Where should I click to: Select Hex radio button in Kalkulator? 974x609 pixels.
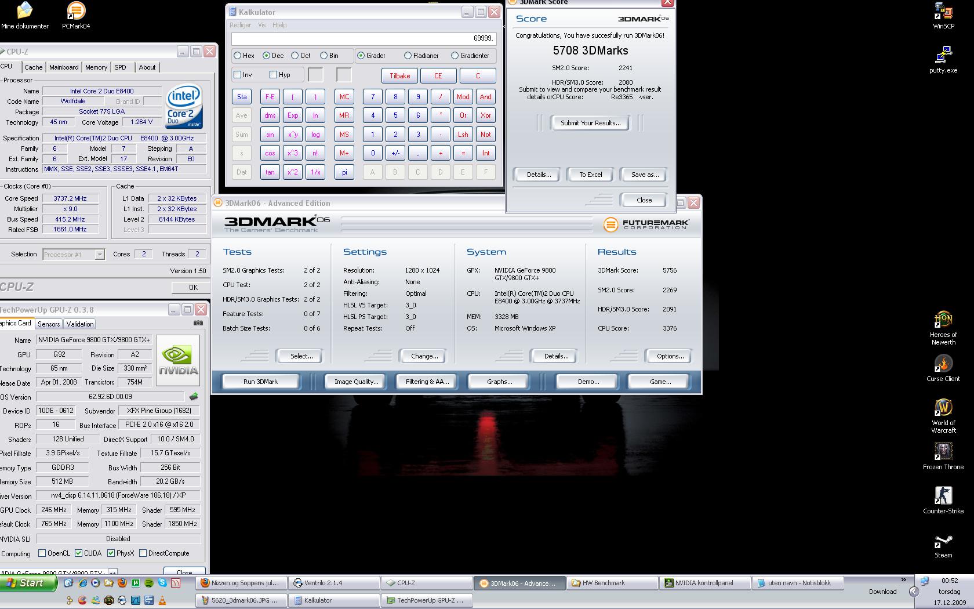(x=237, y=56)
